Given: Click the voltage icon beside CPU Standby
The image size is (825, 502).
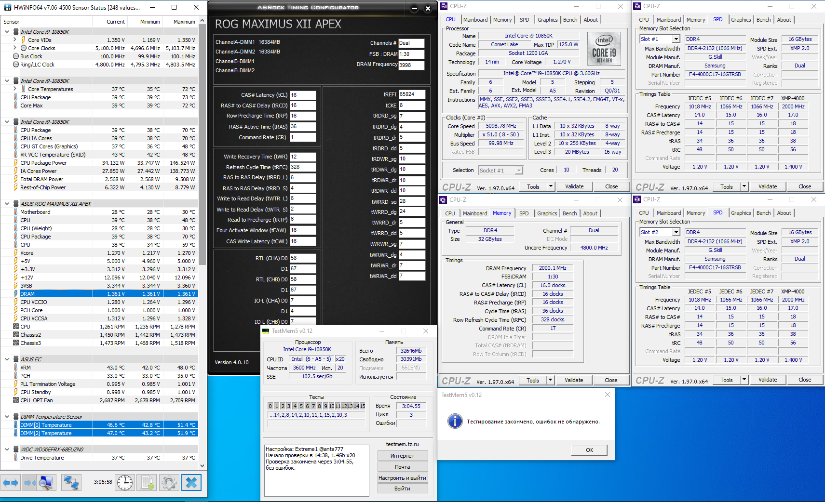Looking at the screenshot, I should coord(16,392).
